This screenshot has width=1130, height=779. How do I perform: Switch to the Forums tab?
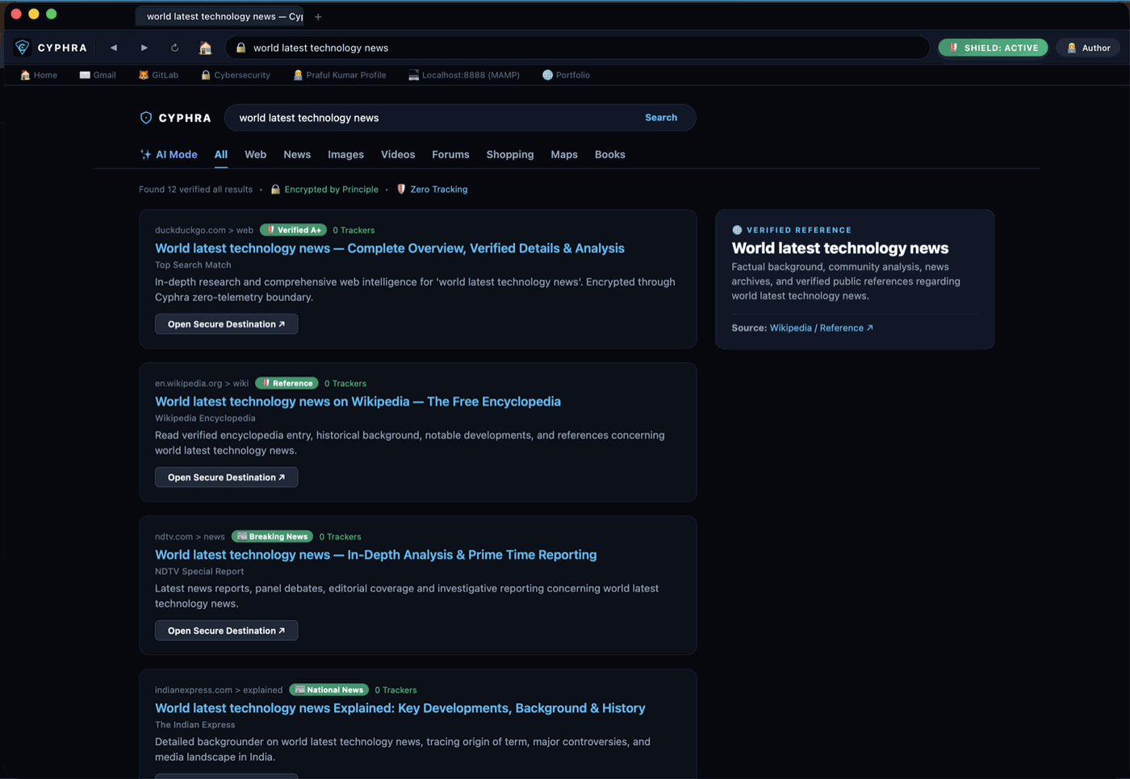(450, 154)
